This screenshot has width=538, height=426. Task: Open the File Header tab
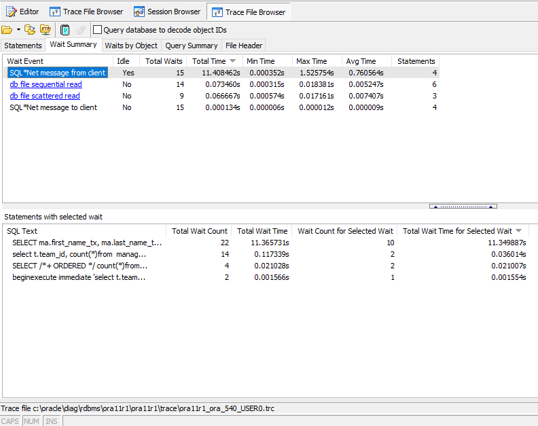244,46
